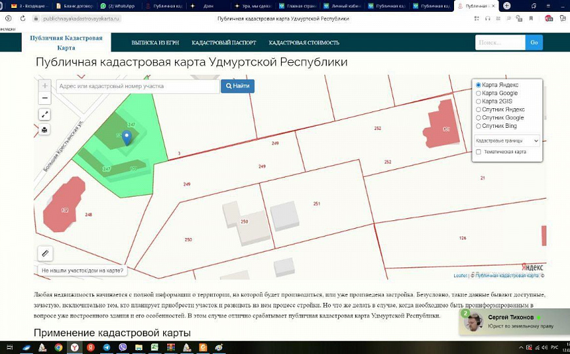Switch to Главная страница browser tab

tap(297, 6)
